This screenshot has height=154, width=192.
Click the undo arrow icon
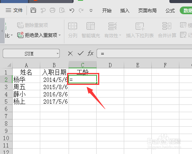point(72,10)
